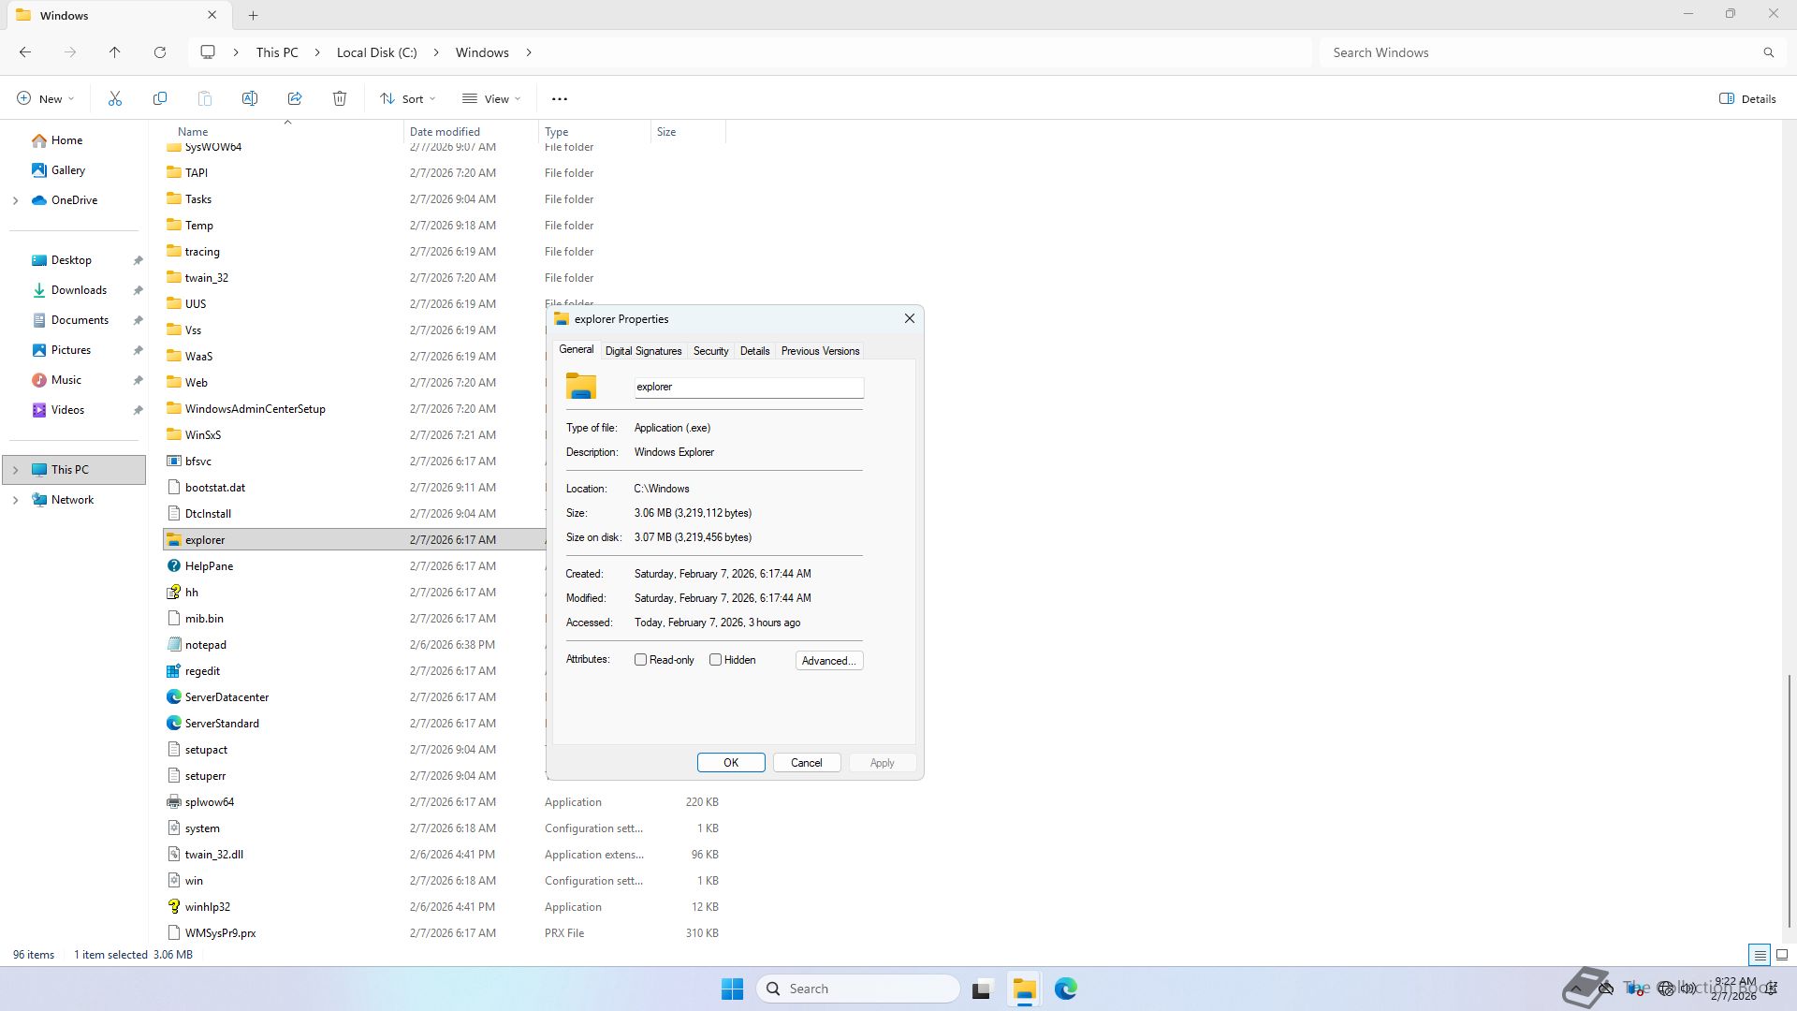The image size is (1797, 1011).
Task: Open the Sort dropdown menu
Action: click(408, 98)
